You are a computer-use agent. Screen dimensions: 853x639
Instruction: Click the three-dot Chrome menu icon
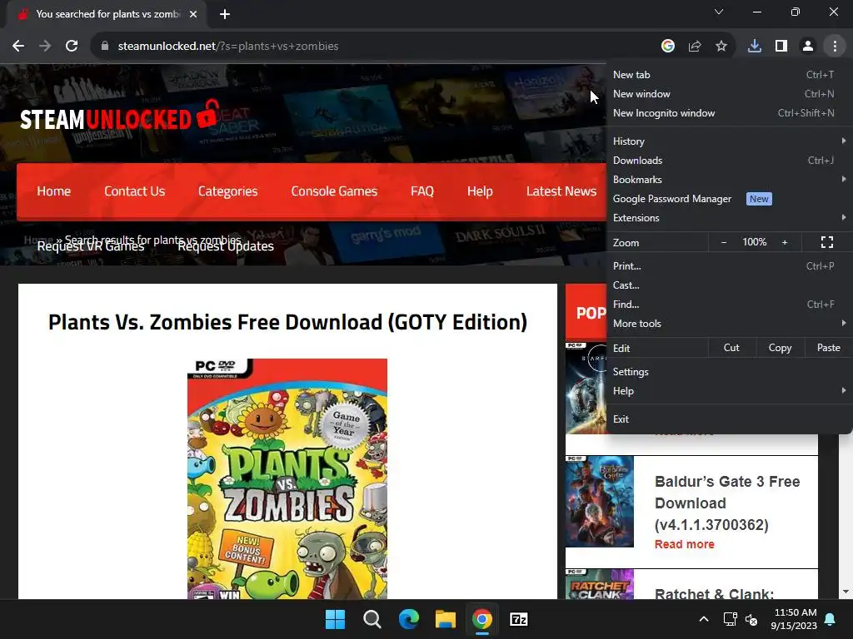coord(835,47)
